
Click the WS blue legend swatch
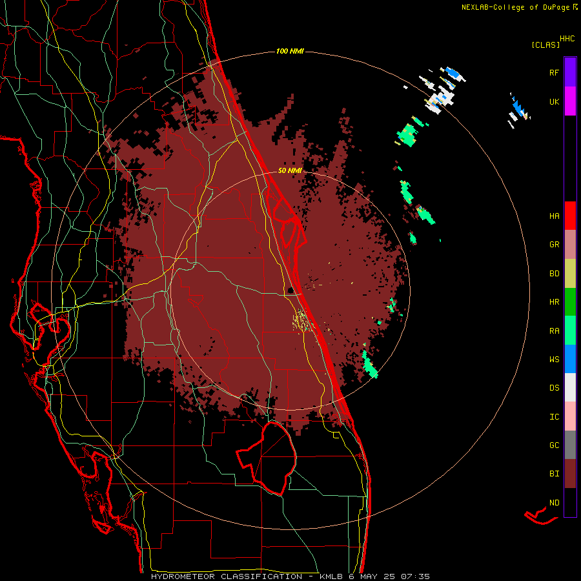pos(570,359)
